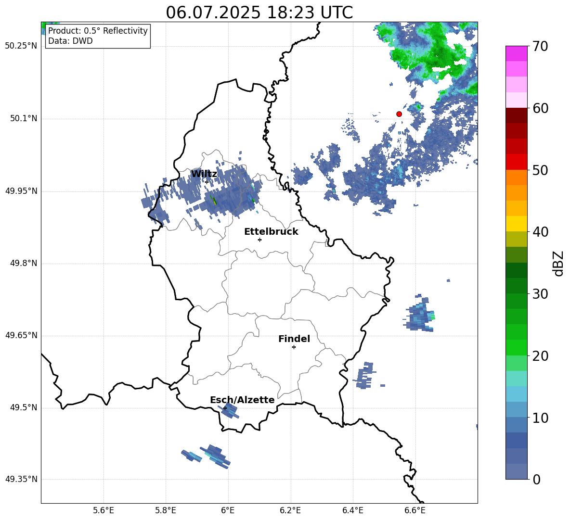Click the 6.4°E longitude label
The width and height of the screenshot is (570, 520).
pyautogui.click(x=352, y=510)
